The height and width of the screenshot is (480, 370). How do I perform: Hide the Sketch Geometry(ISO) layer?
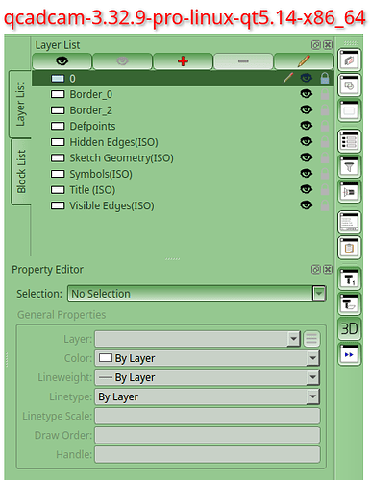pyautogui.click(x=307, y=157)
